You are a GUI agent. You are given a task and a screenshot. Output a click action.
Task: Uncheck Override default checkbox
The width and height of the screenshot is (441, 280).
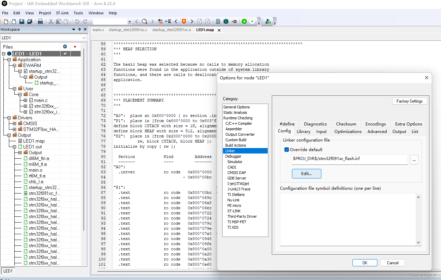click(x=286, y=149)
